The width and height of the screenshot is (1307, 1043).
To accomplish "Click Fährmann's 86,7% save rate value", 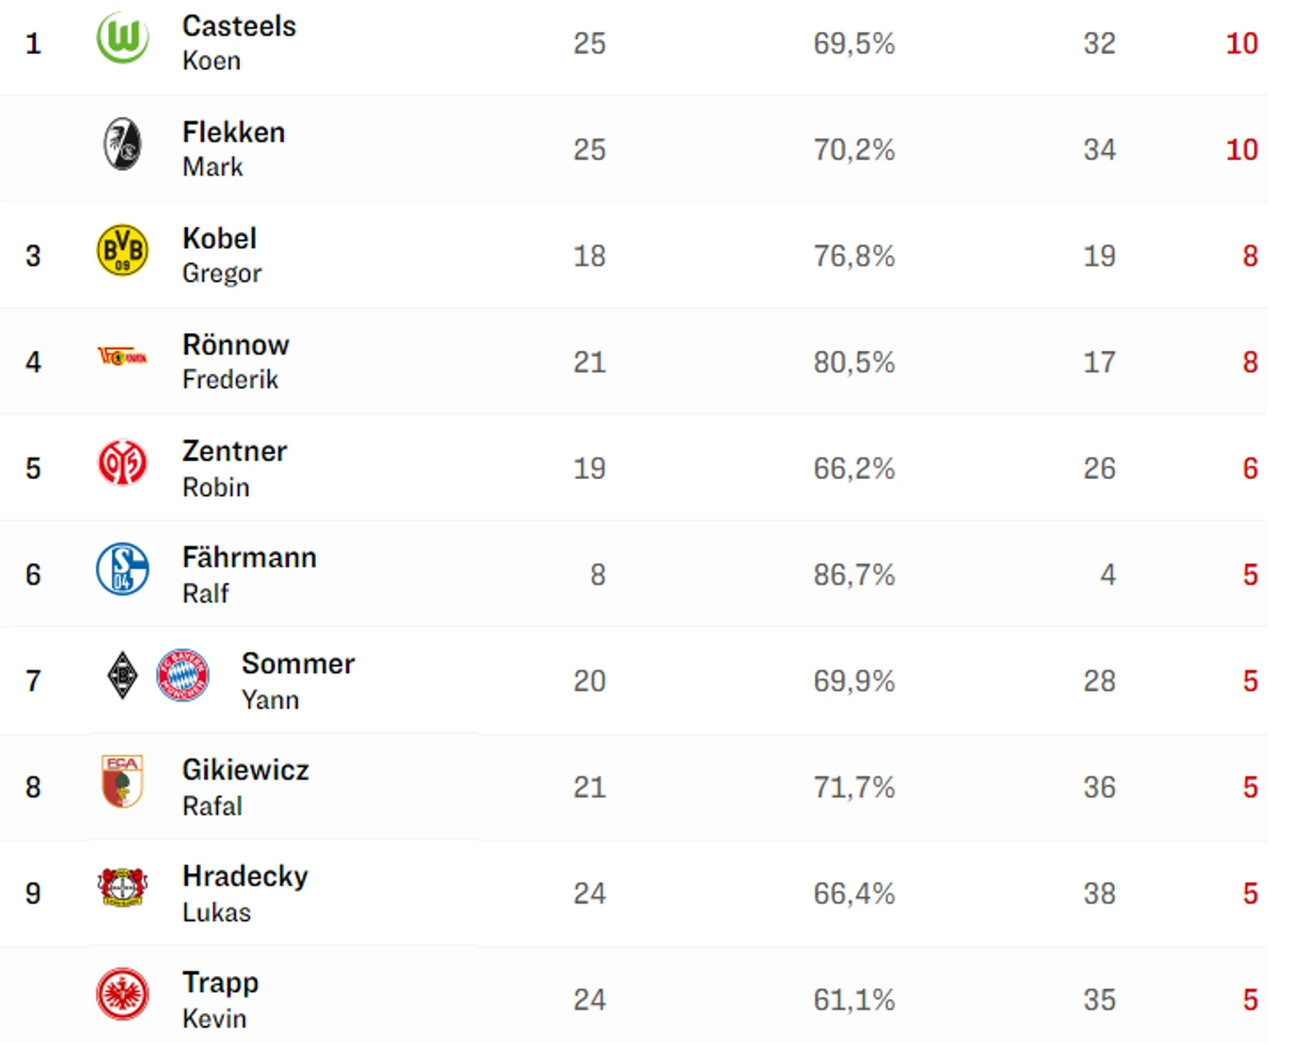I will tap(854, 575).
